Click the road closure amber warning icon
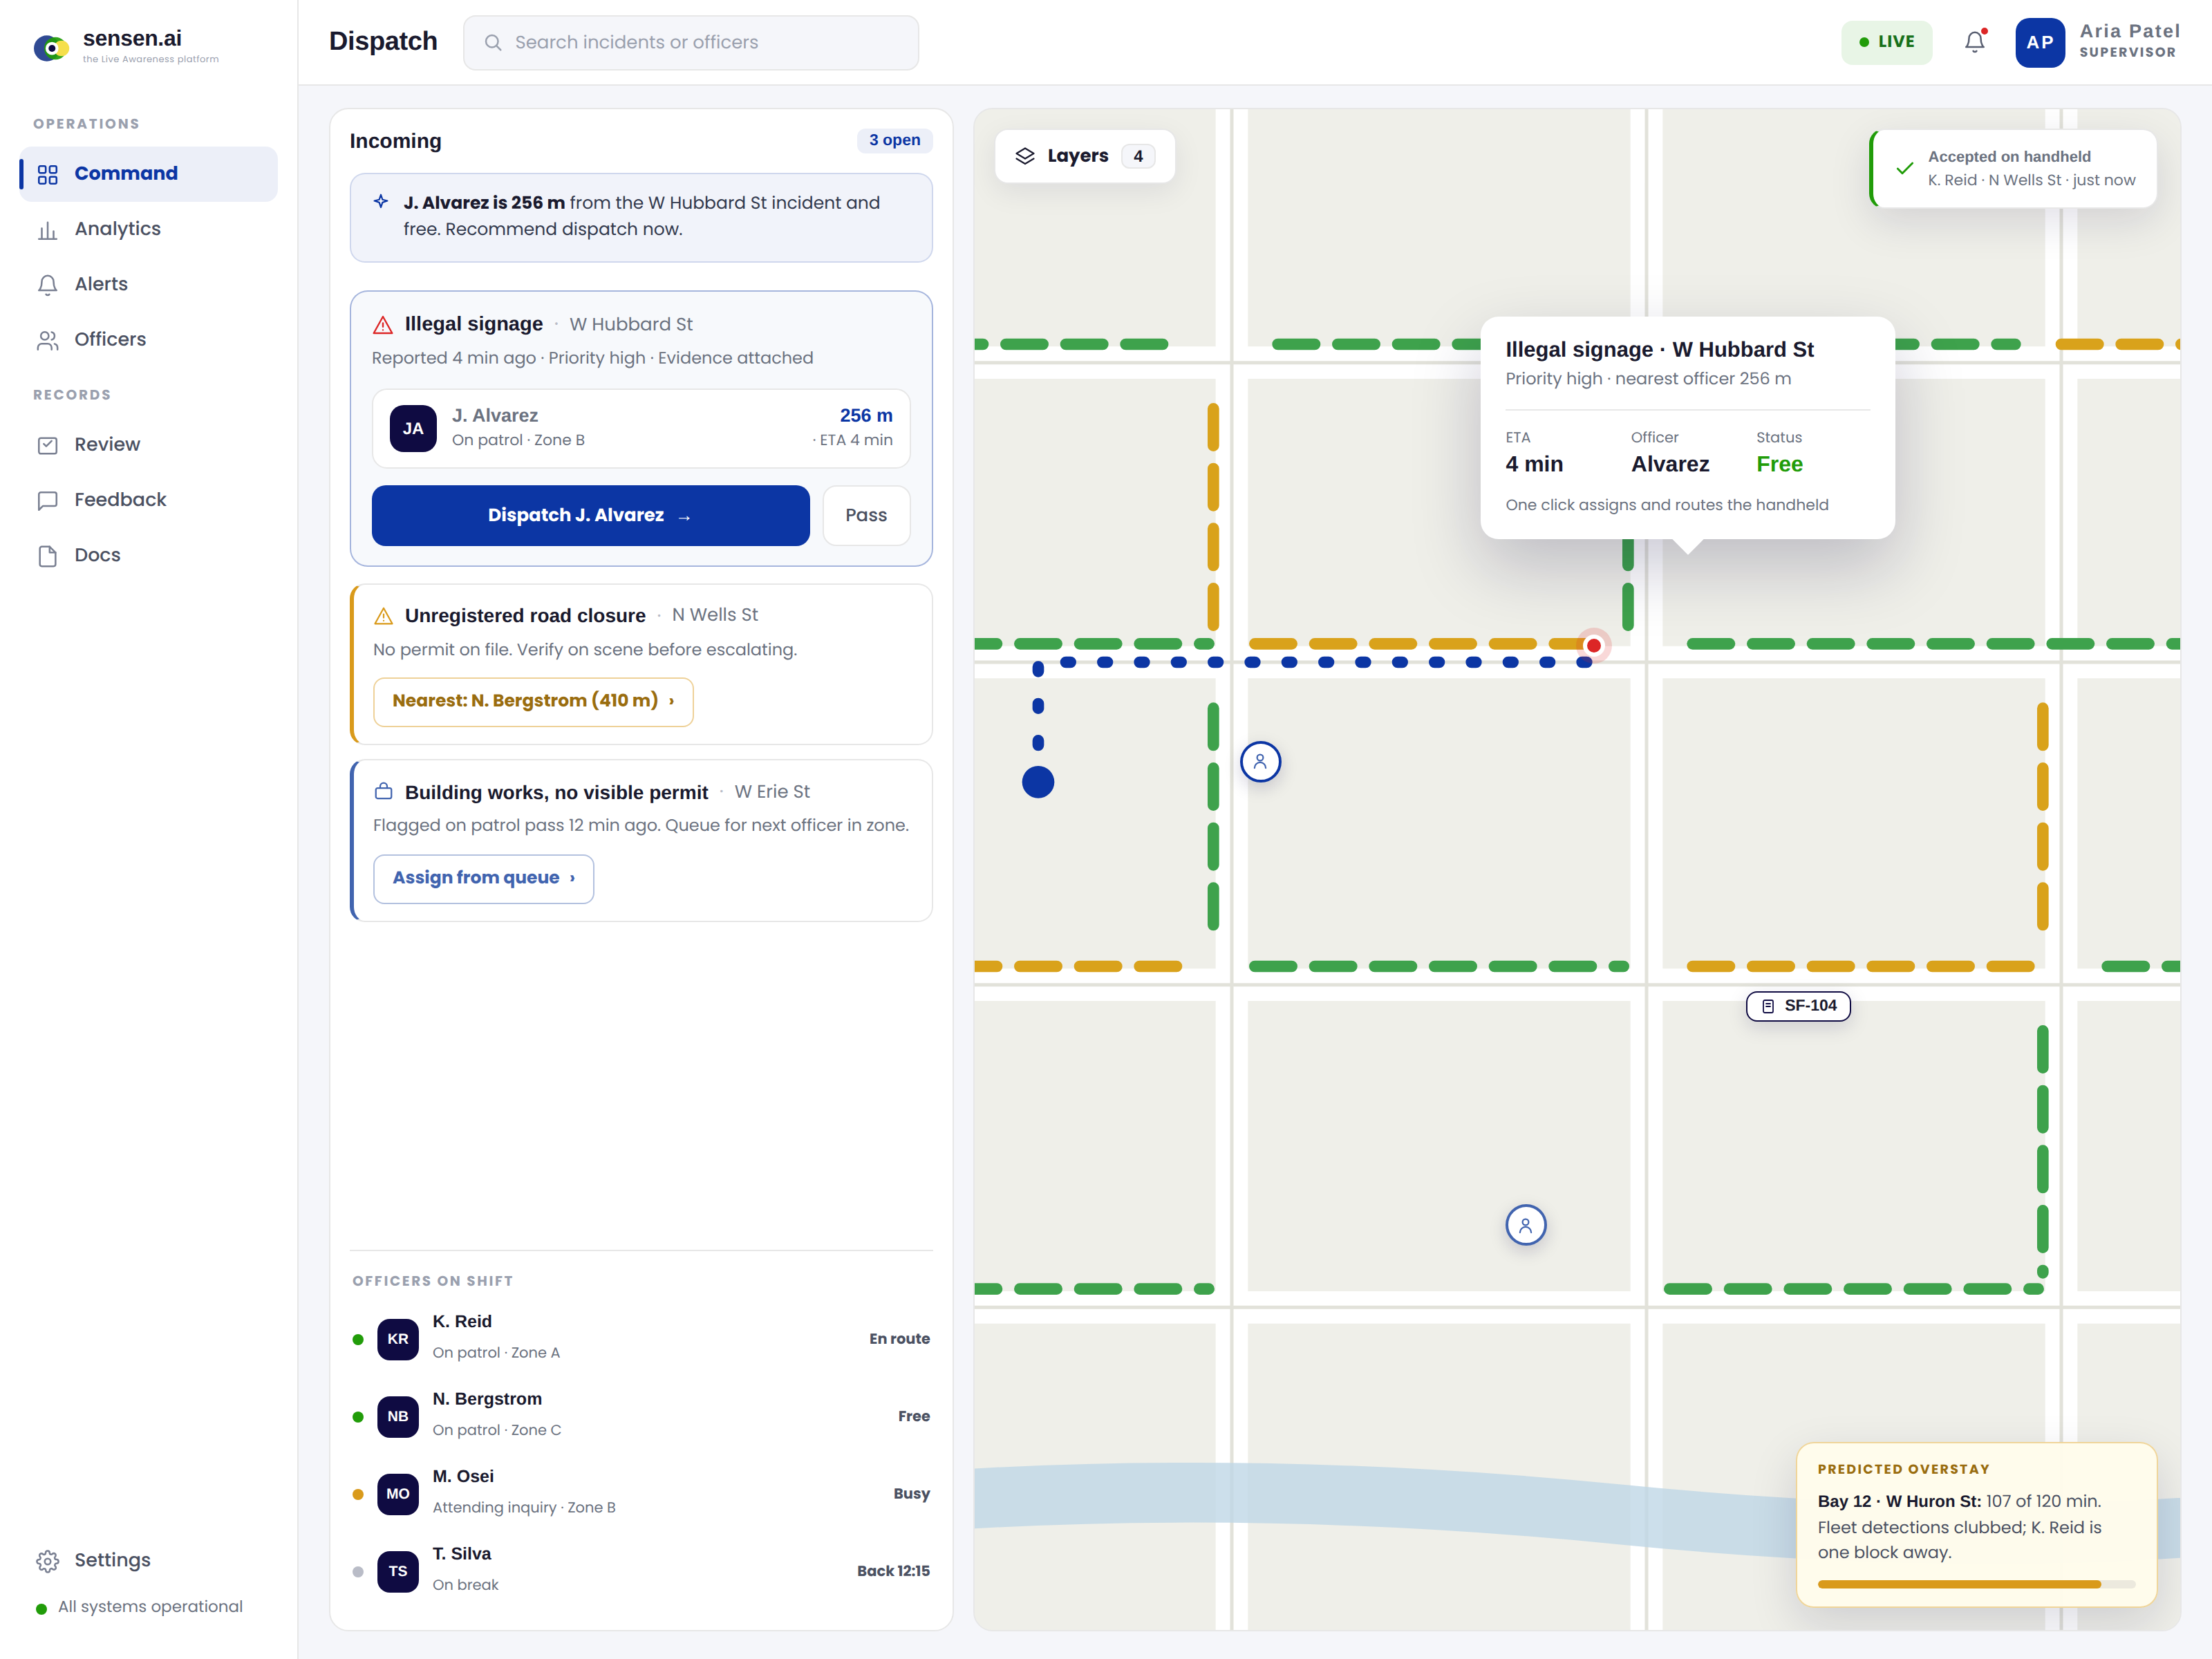The image size is (2212, 1659). [383, 616]
